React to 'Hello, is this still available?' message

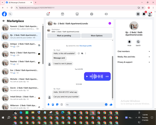click(x=79, y=53)
